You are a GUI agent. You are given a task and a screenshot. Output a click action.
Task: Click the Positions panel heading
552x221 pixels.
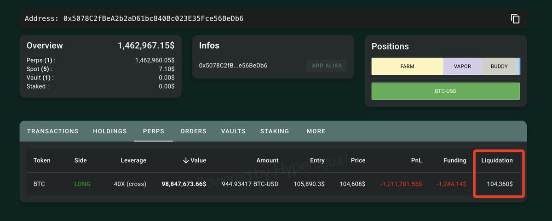(390, 46)
